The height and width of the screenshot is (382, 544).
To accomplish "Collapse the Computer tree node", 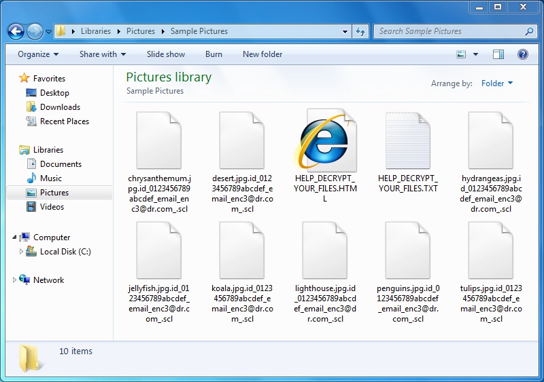I will (14, 237).
